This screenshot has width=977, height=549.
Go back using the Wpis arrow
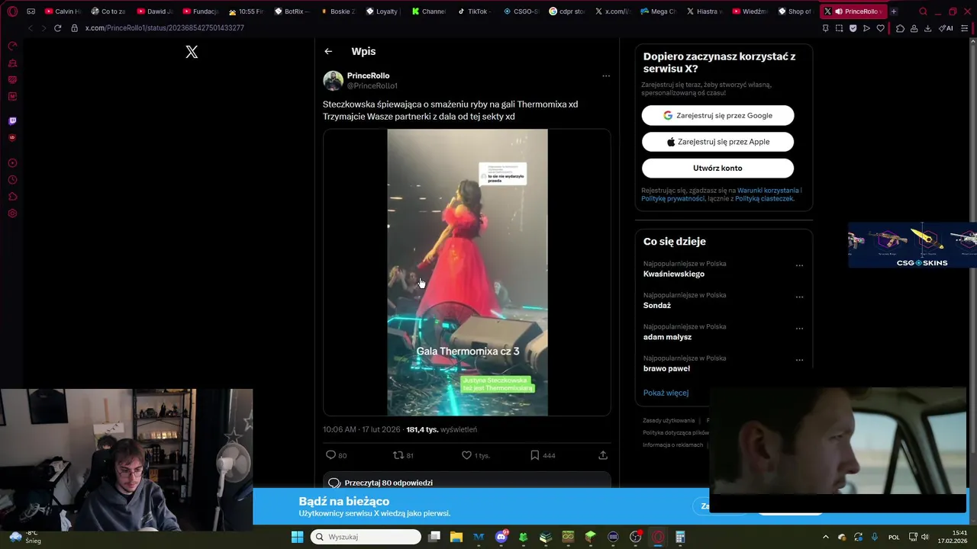click(x=328, y=51)
